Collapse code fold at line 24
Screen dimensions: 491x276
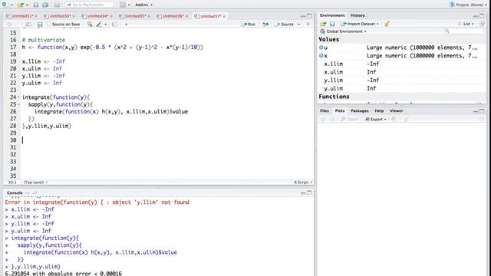[x=18, y=97]
